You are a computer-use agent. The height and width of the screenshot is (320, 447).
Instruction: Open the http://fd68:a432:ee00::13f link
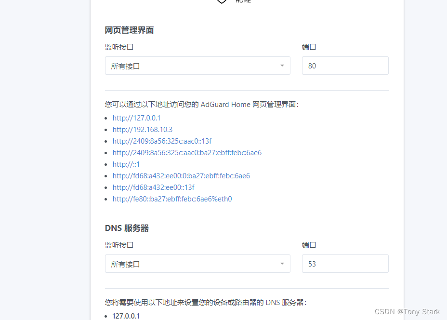(153, 187)
